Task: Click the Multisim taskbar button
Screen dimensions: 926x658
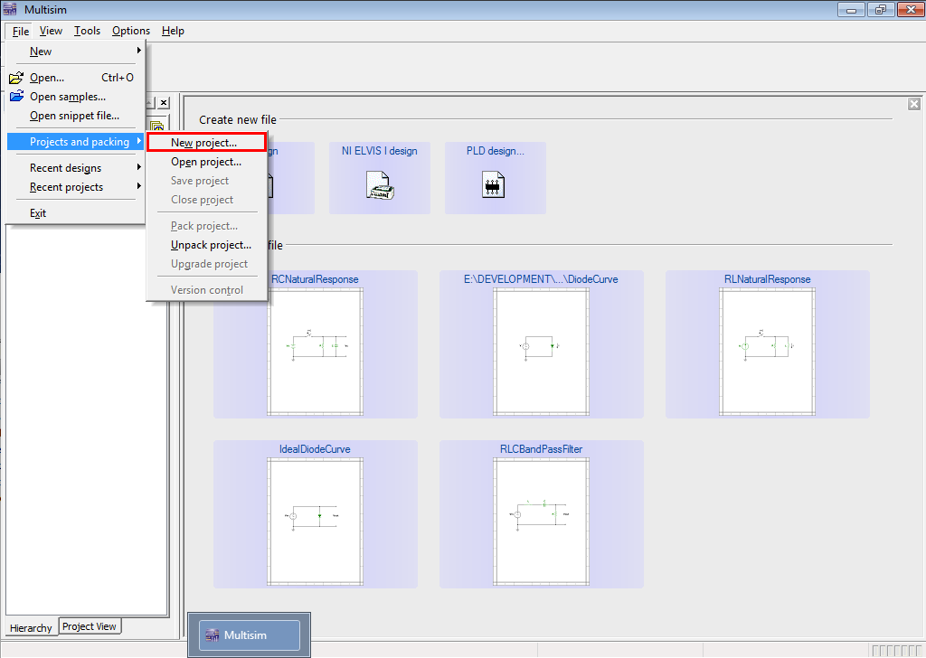Action: click(250, 635)
